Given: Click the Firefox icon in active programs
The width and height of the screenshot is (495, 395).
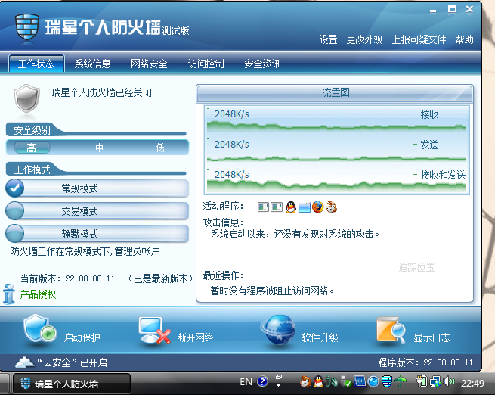Looking at the screenshot, I should pyautogui.click(x=317, y=207).
